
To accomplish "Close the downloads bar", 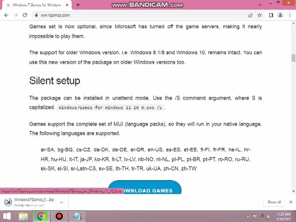I will [291, 202].
